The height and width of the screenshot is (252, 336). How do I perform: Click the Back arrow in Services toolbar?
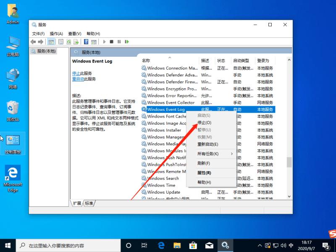tap(33, 42)
